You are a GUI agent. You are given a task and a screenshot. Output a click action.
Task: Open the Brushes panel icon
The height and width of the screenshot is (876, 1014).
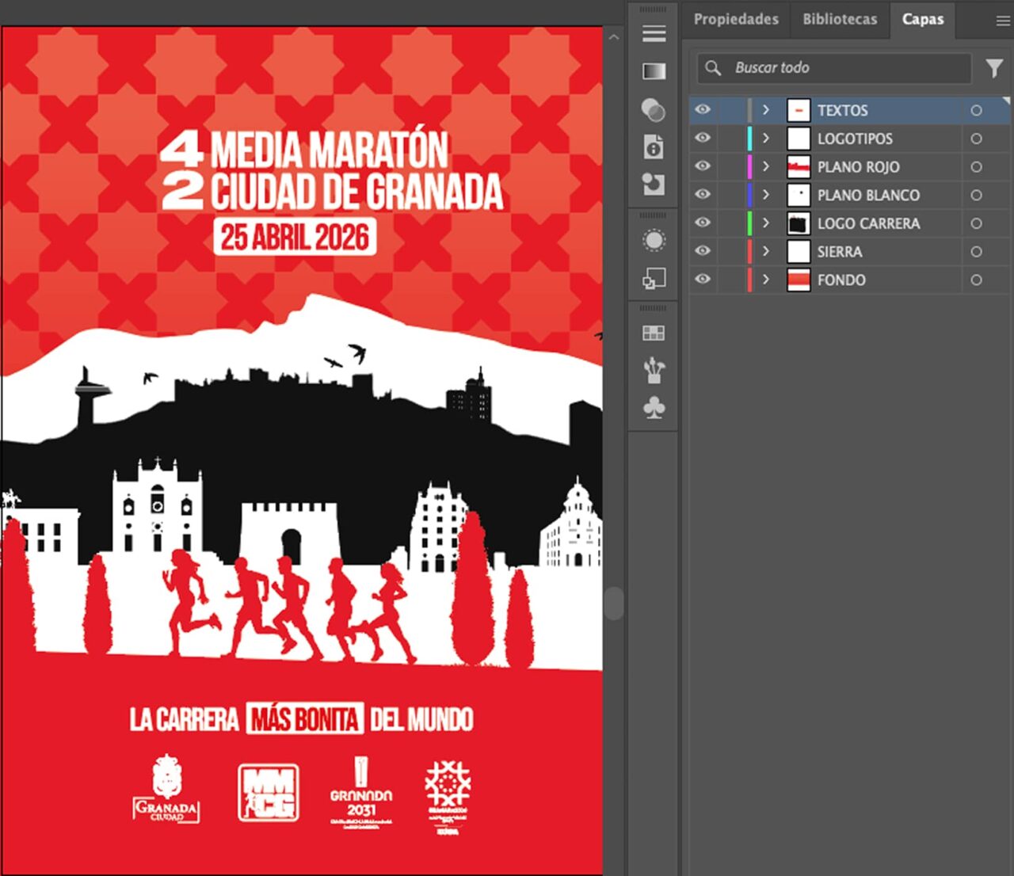[654, 370]
